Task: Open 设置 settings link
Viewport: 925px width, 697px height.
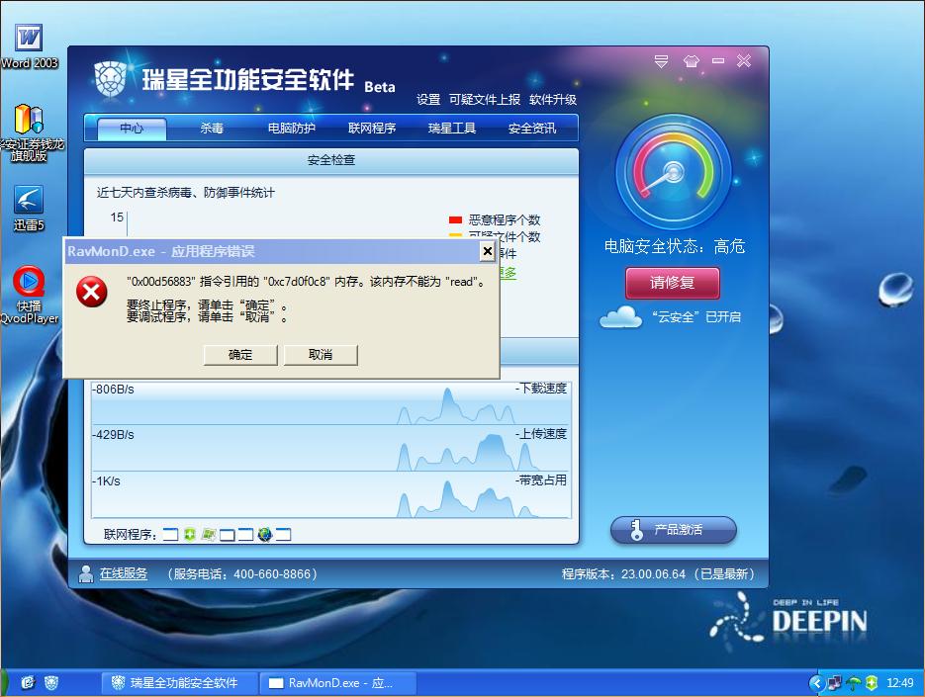Action: coord(428,99)
